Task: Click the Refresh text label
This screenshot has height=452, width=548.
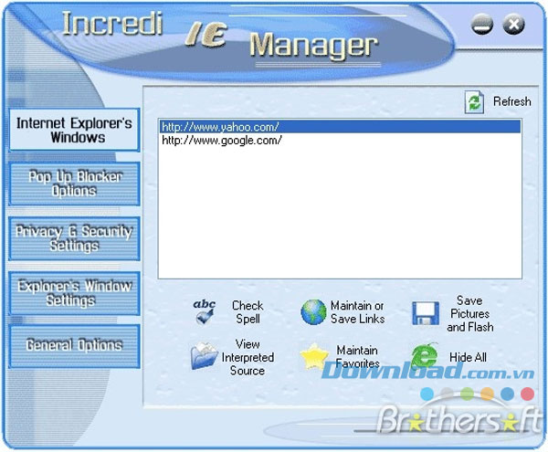Action: click(511, 101)
